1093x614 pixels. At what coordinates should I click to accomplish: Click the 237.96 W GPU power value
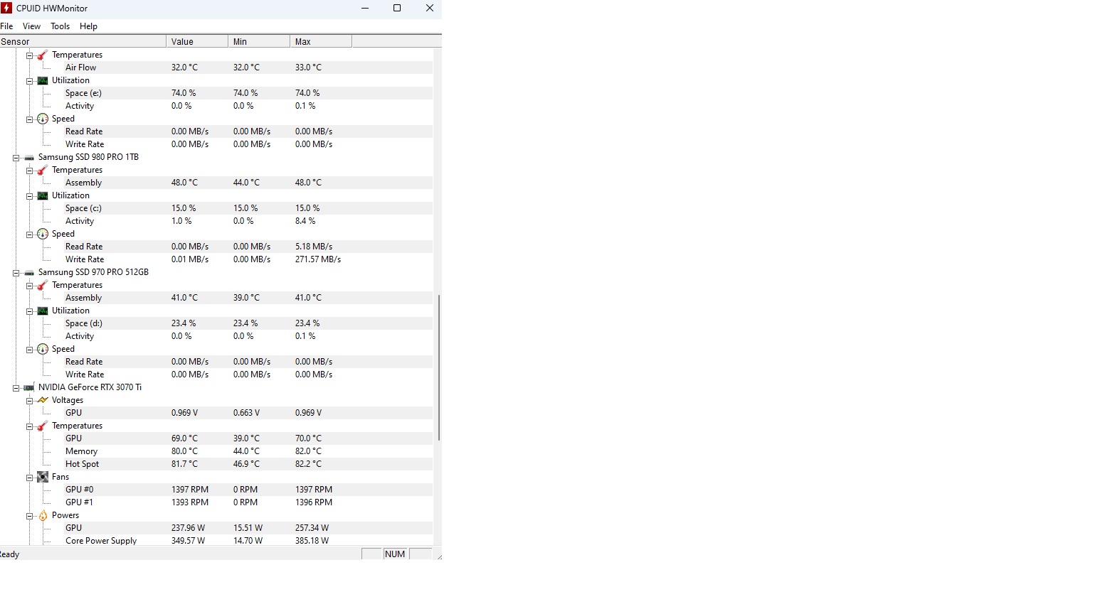pos(188,528)
